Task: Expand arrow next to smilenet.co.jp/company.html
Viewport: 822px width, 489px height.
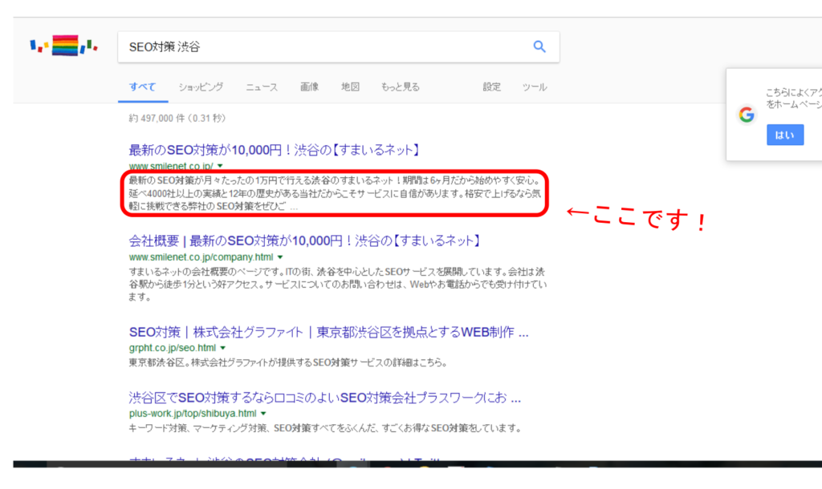Action: point(280,257)
